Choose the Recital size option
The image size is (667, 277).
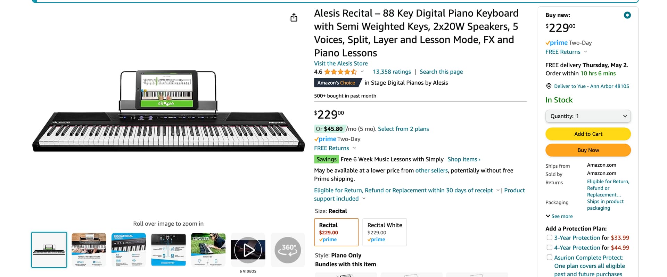tap(336, 232)
